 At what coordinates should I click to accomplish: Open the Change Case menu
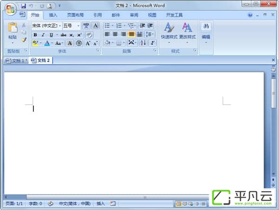(x=59, y=43)
